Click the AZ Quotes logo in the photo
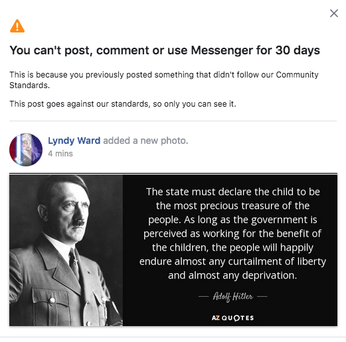Viewport: 346px width, 342px height. point(232,318)
